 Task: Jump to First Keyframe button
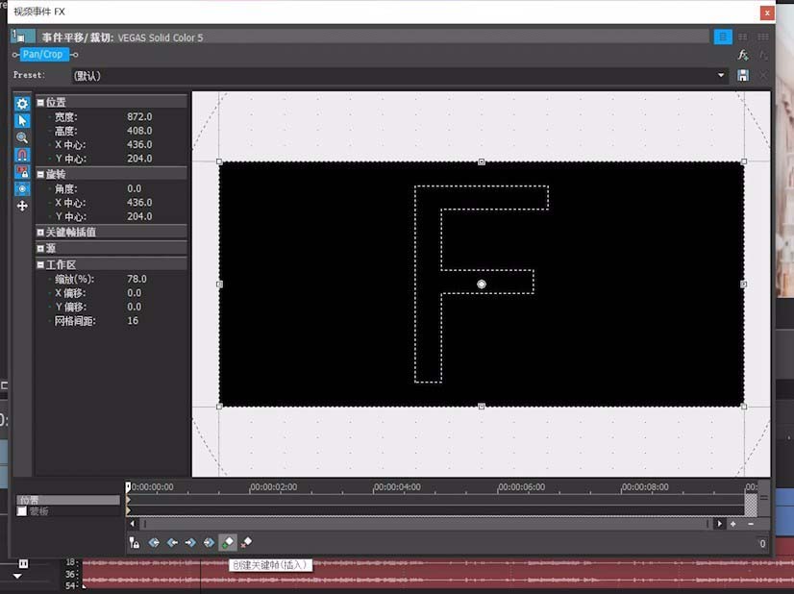coord(154,543)
